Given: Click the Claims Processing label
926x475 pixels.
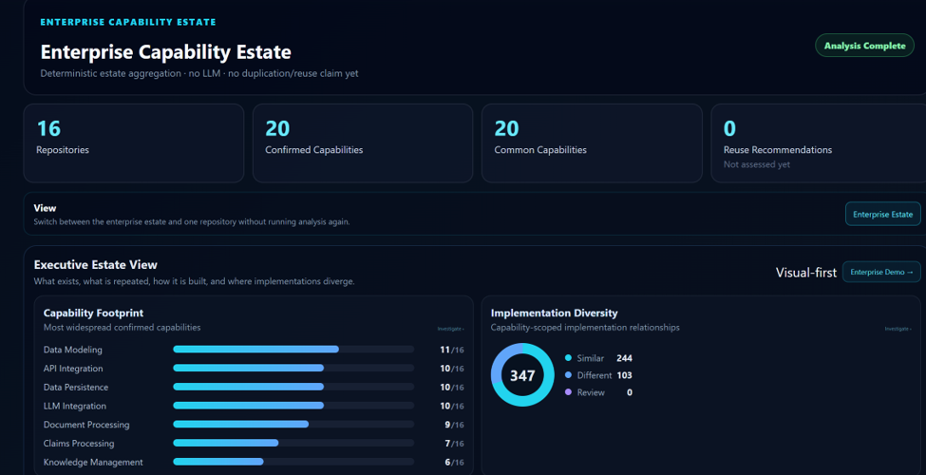Looking at the screenshot, I should (x=79, y=444).
